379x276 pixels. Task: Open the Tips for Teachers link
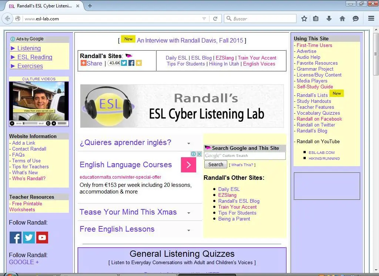[x=30, y=167]
